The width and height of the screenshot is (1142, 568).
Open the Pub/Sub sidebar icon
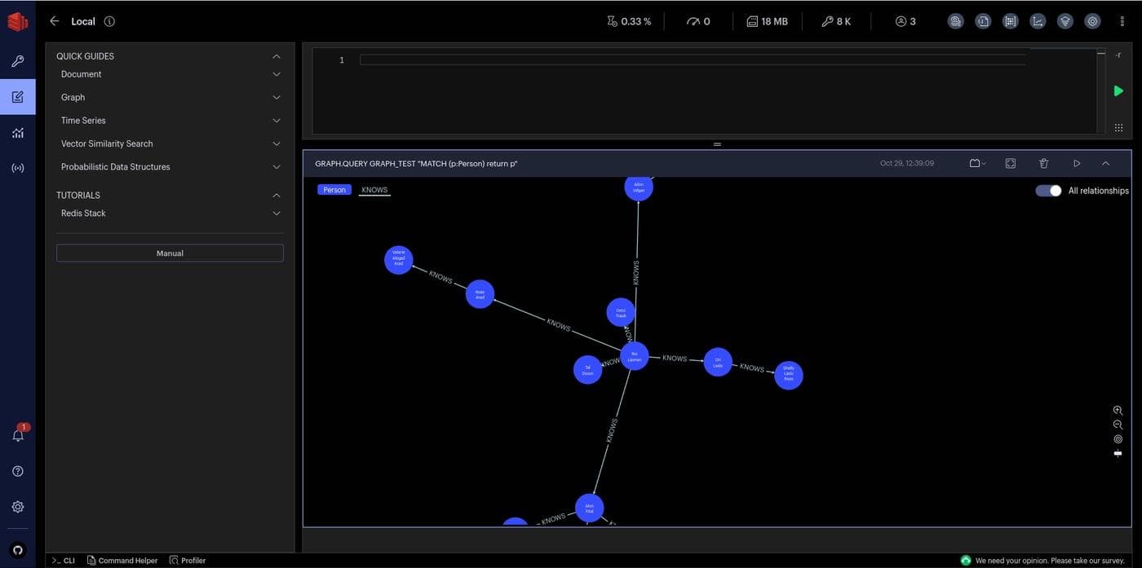[x=18, y=168]
